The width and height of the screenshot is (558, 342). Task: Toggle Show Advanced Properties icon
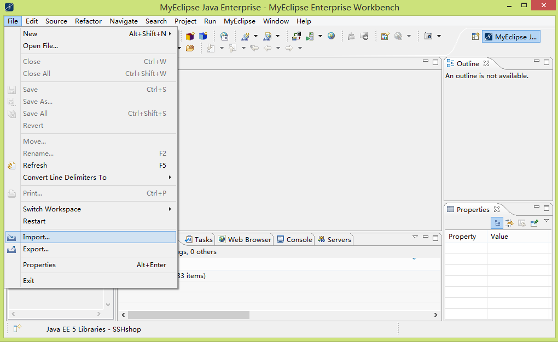pyautogui.click(x=510, y=223)
